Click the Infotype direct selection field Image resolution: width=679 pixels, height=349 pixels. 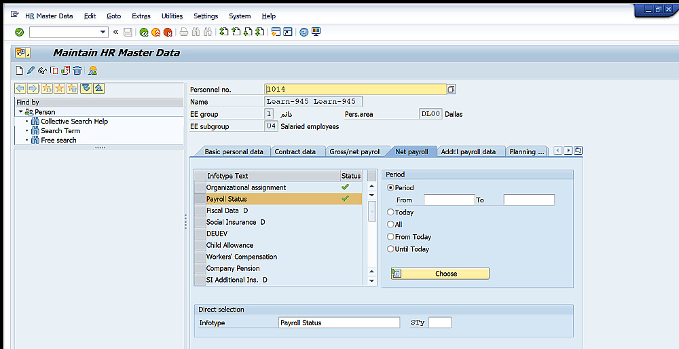tap(339, 323)
